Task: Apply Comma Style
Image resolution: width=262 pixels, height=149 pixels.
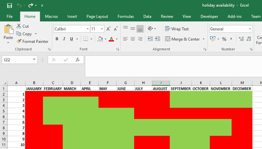Action: coord(231,39)
